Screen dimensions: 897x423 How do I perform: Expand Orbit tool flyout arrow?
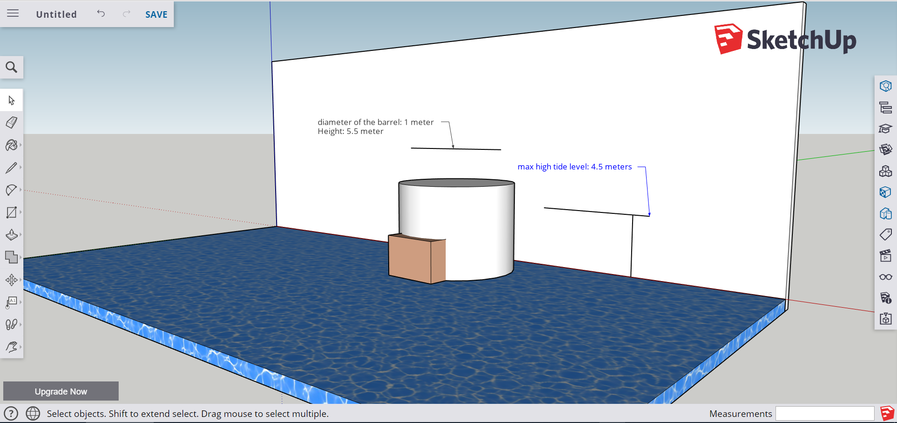(21, 347)
